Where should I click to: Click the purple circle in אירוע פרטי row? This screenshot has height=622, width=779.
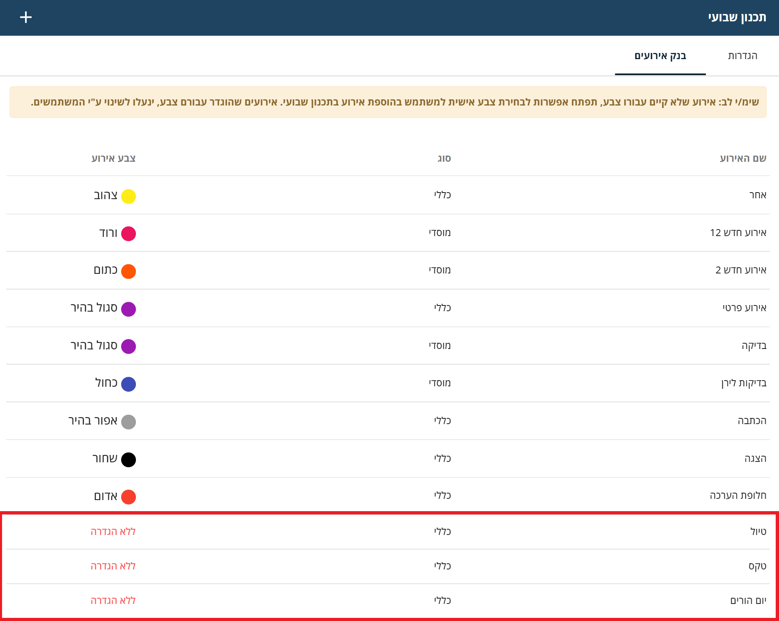[129, 309]
